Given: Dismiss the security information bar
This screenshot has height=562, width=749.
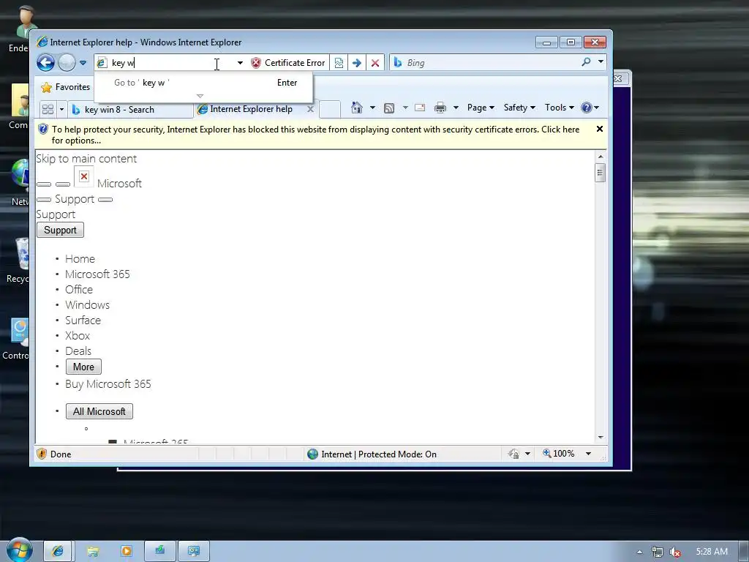Looking at the screenshot, I should [600, 129].
